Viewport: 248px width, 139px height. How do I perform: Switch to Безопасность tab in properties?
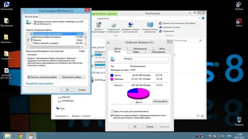tap(140, 49)
